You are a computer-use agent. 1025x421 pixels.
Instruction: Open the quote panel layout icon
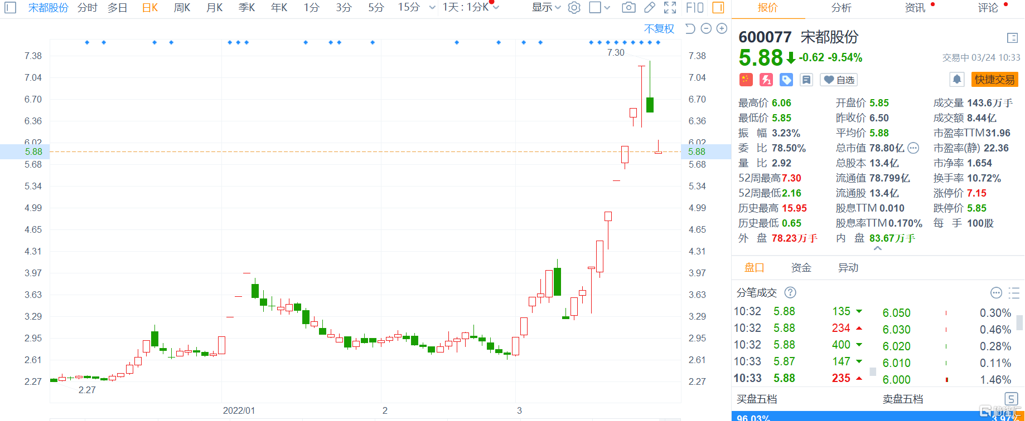point(1012,38)
